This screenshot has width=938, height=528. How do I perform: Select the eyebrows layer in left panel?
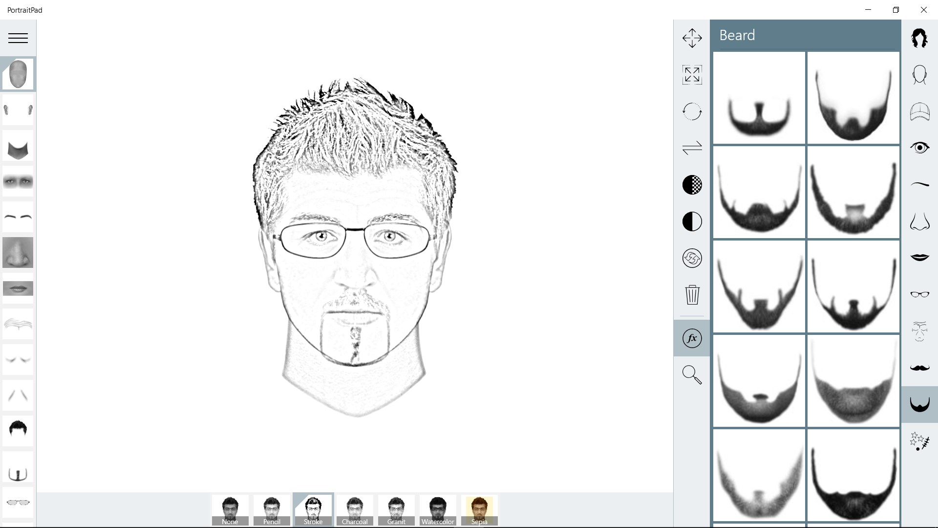point(18,217)
